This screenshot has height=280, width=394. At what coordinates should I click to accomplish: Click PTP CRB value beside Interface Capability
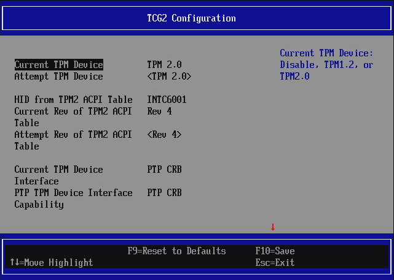point(164,193)
